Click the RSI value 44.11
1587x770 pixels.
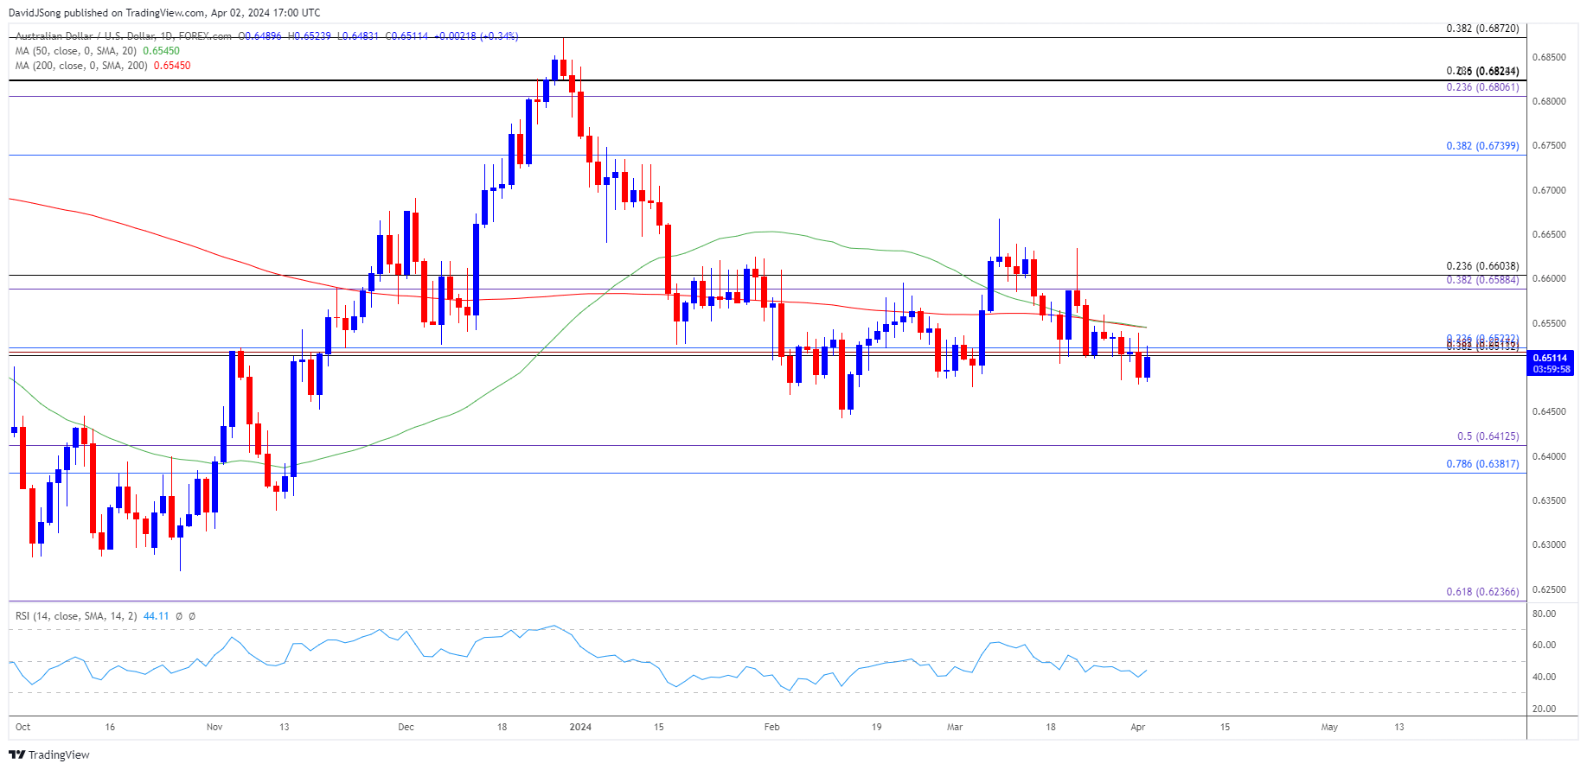[x=156, y=616]
